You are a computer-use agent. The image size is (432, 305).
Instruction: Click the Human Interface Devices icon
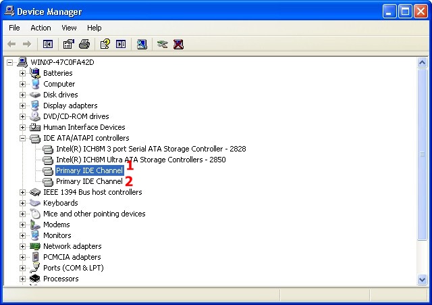coord(35,127)
